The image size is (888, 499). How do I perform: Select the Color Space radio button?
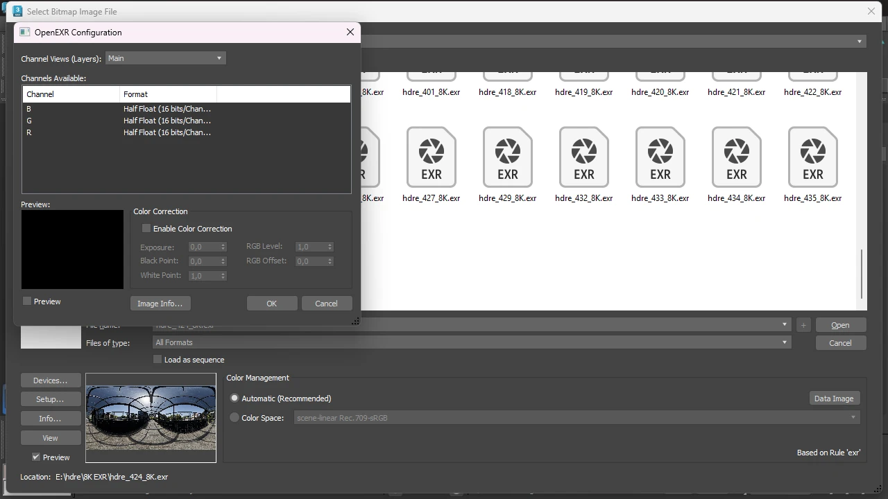pyautogui.click(x=234, y=417)
